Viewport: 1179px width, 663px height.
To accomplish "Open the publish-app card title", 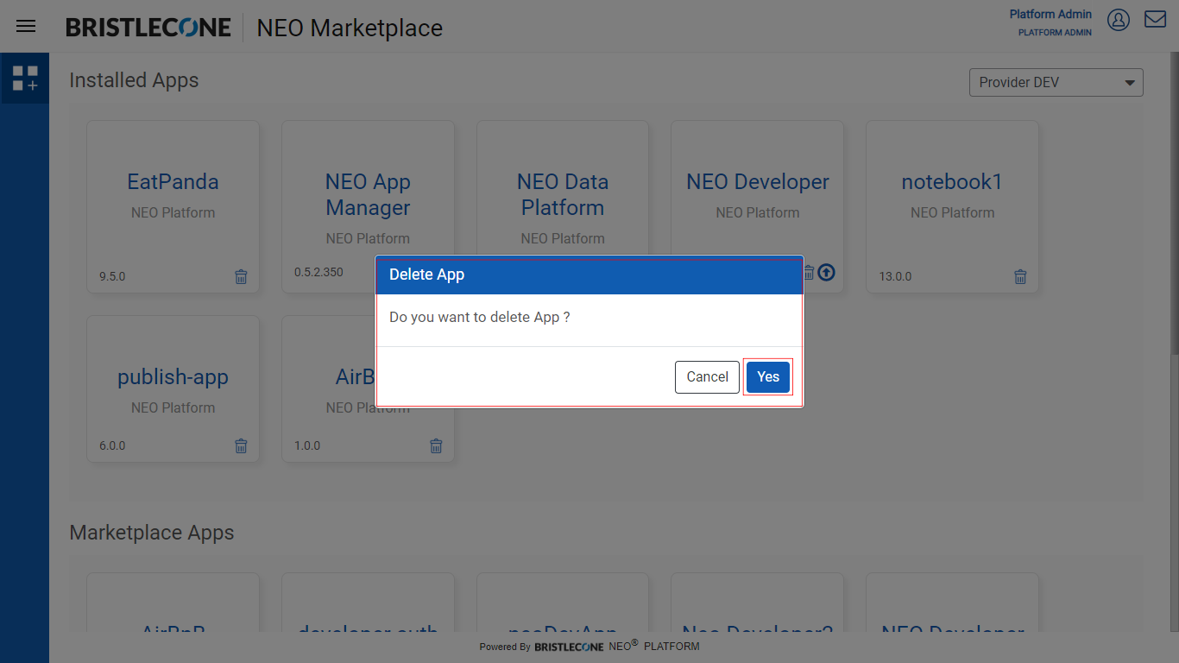I will [173, 377].
